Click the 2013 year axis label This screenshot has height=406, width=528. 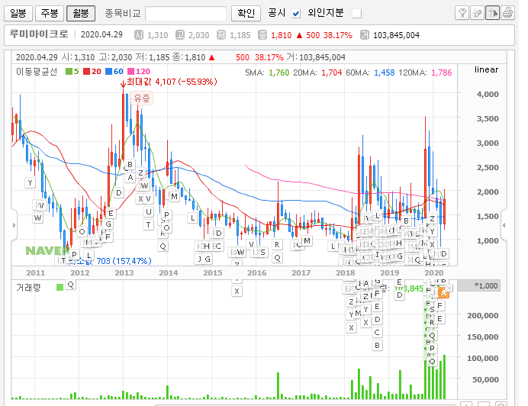[x=124, y=272]
